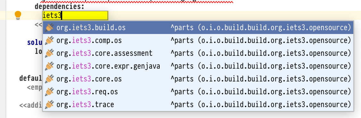This screenshot has width=361, height=118.
Task: Pick org.iets3.req.os in completion popup
Action: 198,92
